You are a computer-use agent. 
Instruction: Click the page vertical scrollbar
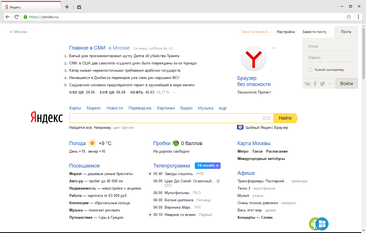363,53
